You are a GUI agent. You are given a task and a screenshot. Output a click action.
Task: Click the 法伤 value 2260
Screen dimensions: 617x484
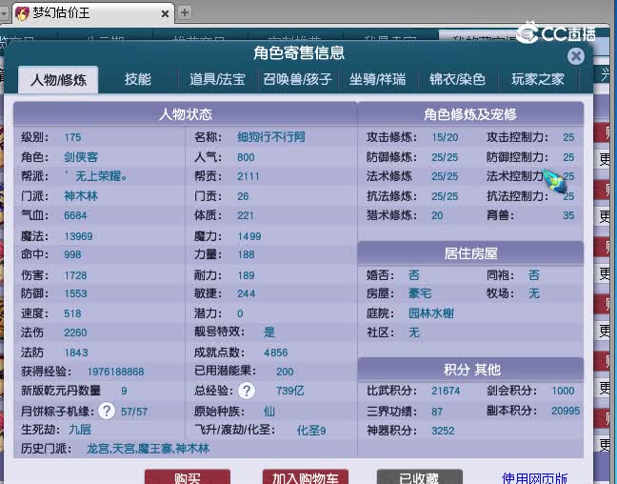coord(75,333)
